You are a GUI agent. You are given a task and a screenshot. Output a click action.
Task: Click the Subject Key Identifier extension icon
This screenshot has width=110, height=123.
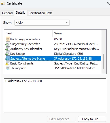[x=8, y=44]
